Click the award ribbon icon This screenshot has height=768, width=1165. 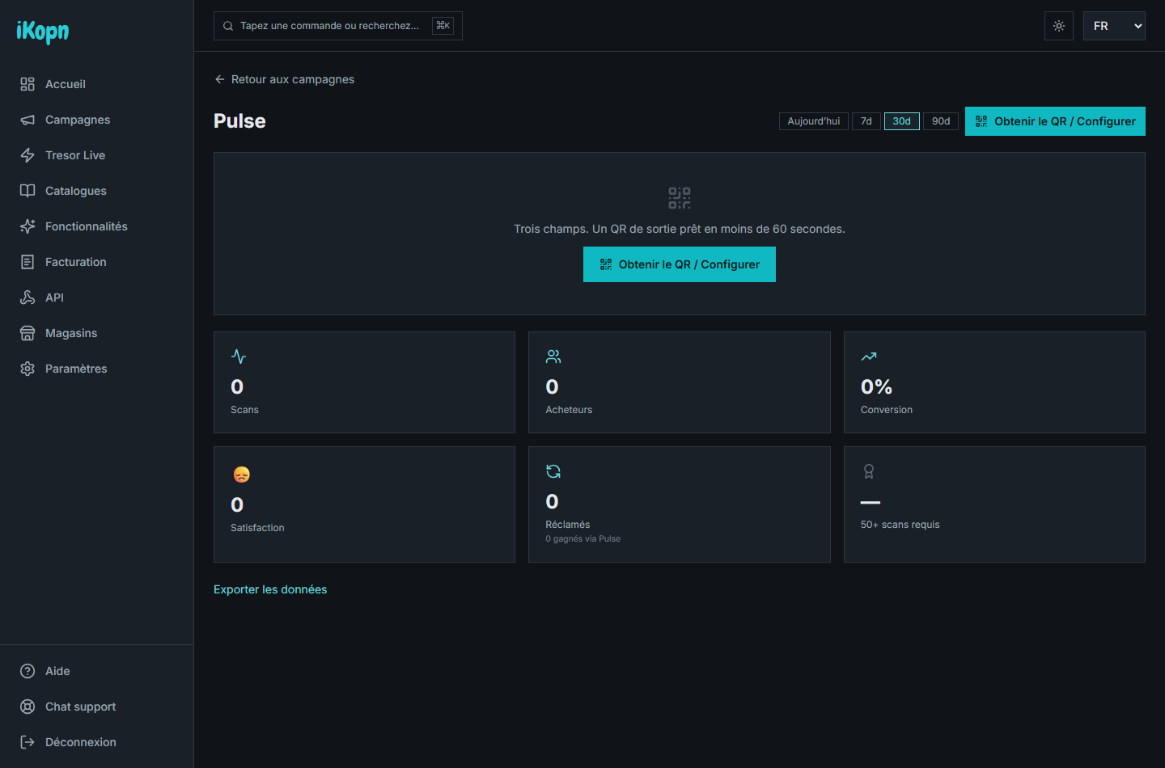pyautogui.click(x=869, y=471)
